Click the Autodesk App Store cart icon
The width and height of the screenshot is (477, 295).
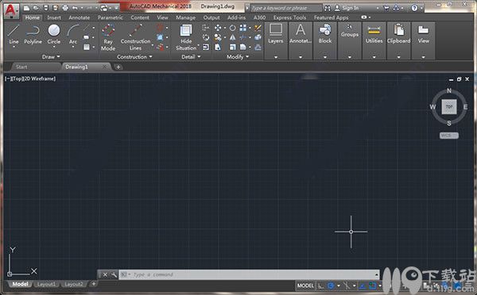(x=386, y=8)
